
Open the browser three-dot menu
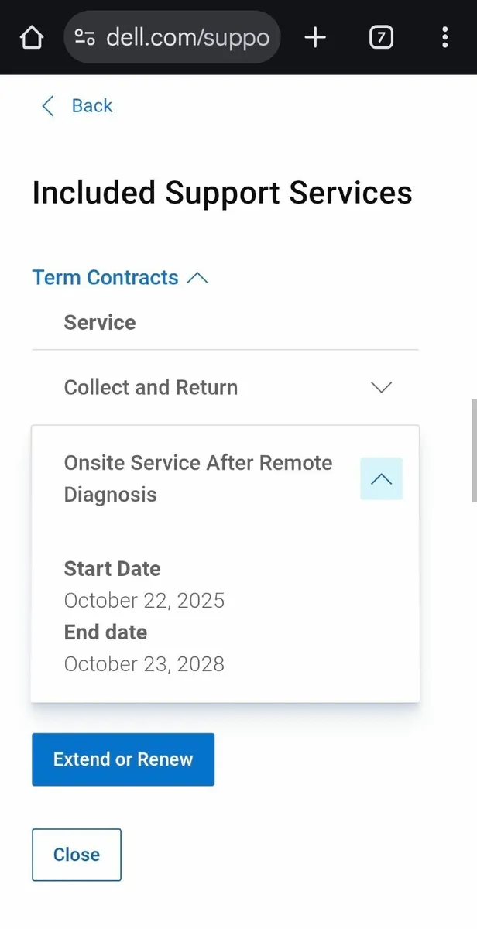pos(444,37)
